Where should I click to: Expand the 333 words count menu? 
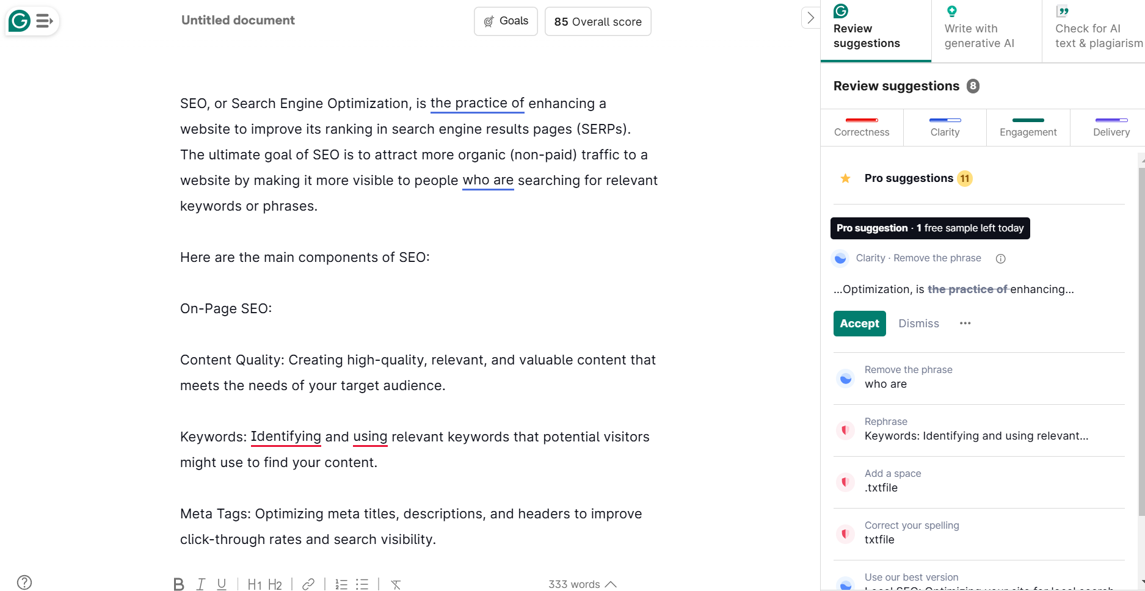pos(582,584)
